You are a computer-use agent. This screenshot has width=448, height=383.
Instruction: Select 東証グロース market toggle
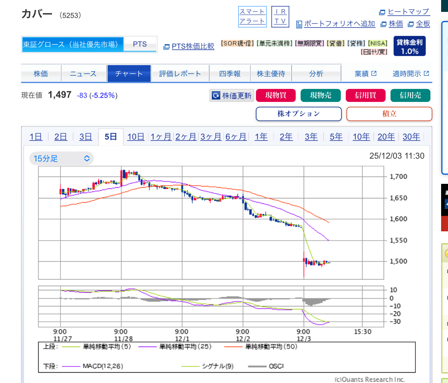pos(73,44)
